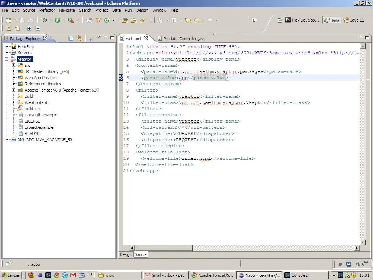
Task: Open Firefox from the quick launch bar
Action: 31,275
